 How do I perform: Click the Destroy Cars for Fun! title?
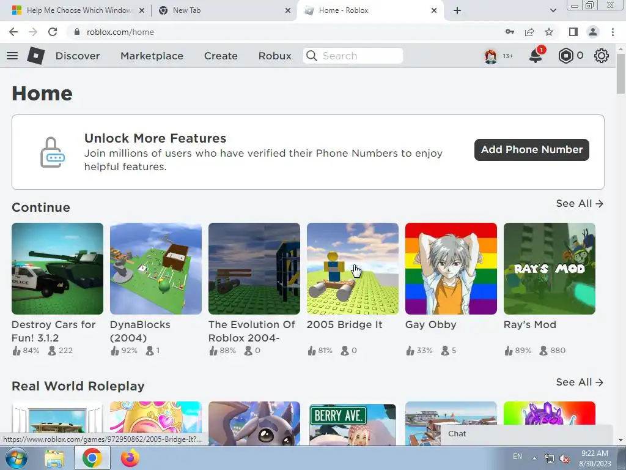point(54,331)
